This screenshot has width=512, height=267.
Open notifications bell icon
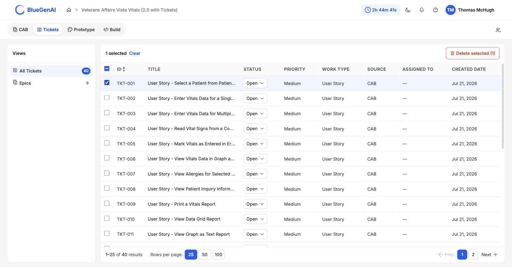(422, 10)
